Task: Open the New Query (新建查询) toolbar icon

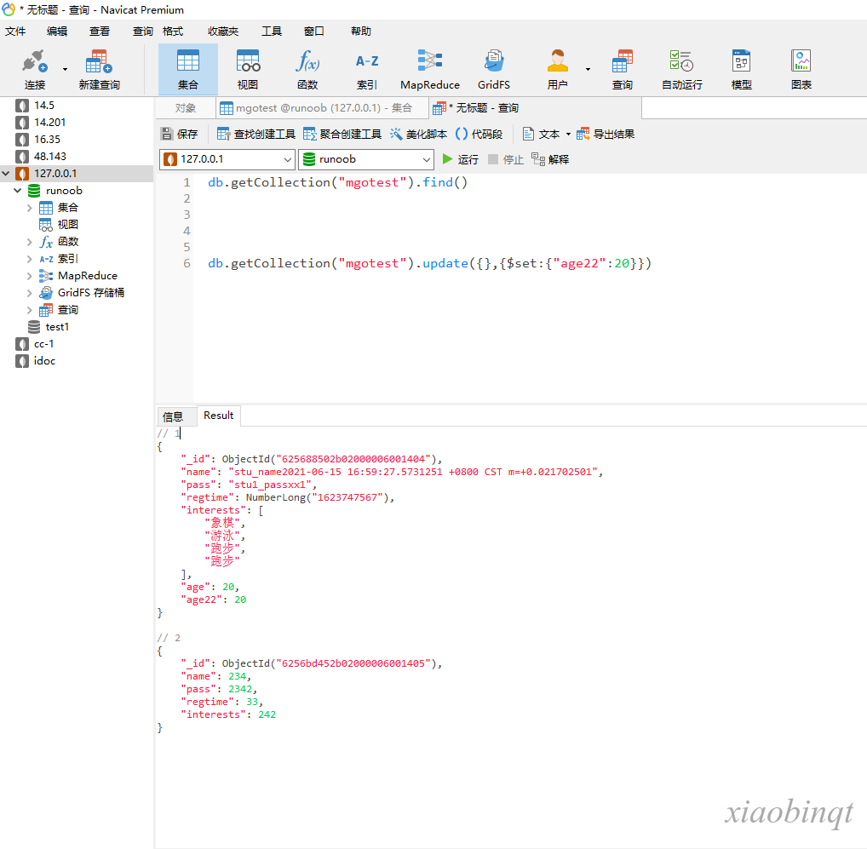Action: coord(99,61)
